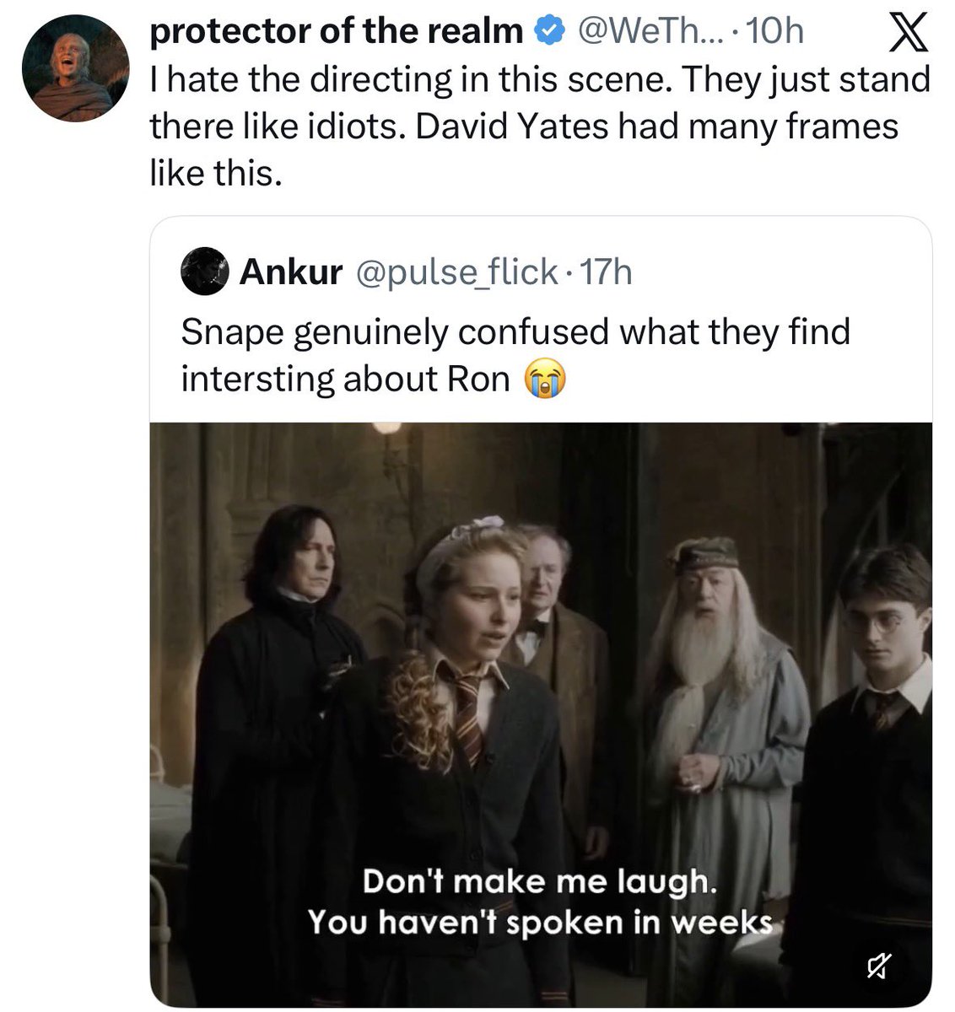Open the protector of the realm display name
Screen dimensions: 955x1012
click(337, 32)
